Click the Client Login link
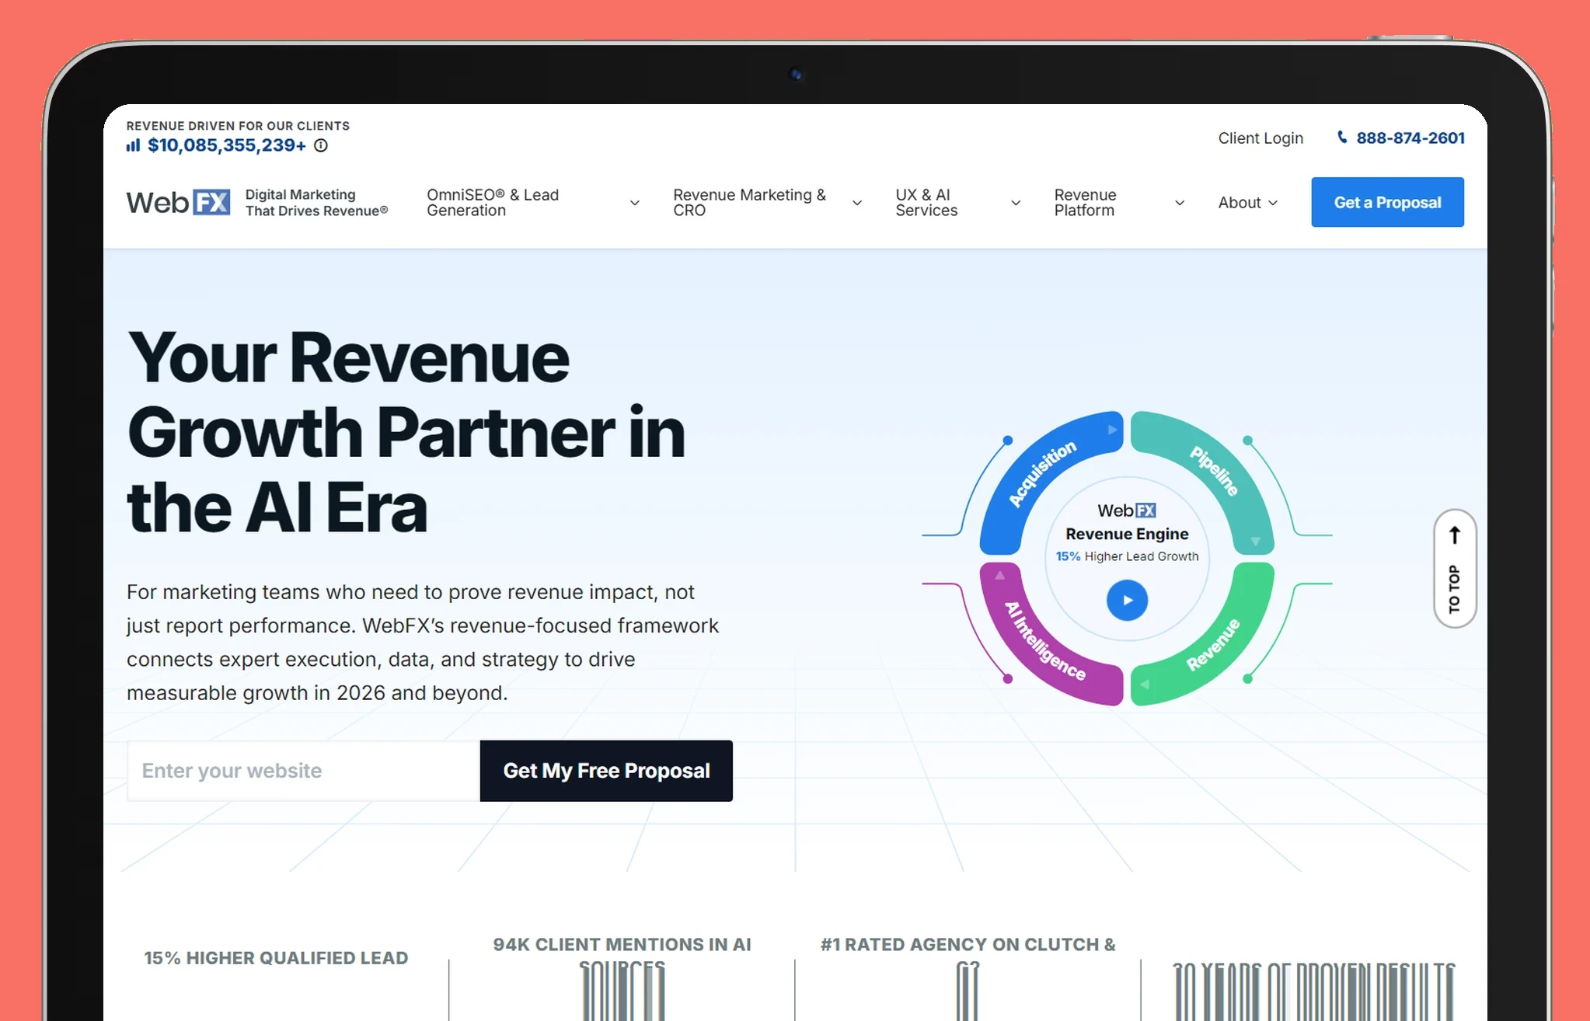 pos(1260,138)
